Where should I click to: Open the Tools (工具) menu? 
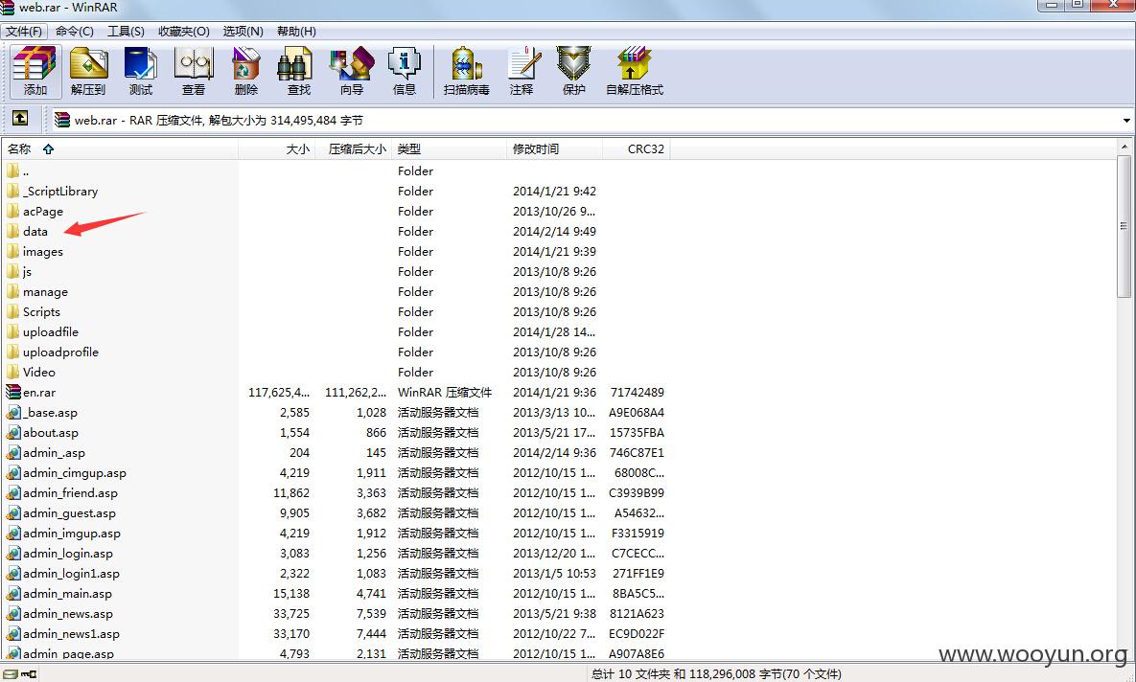tap(126, 32)
